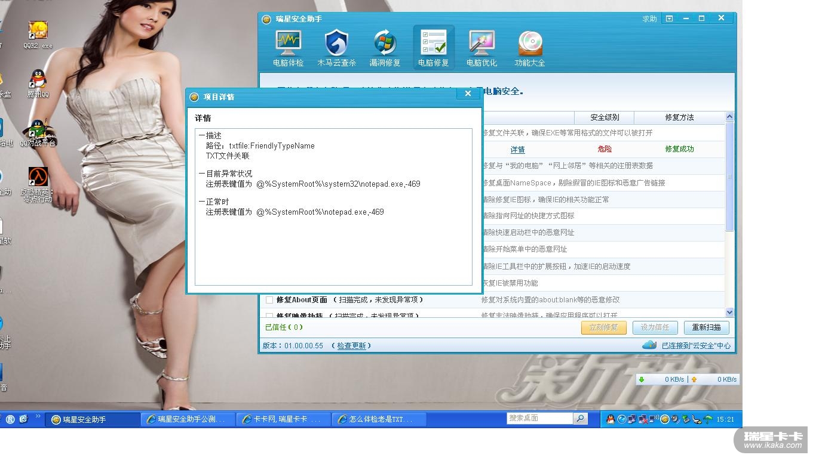Open the QQ对战平台 desktop icon
816x458 pixels.
click(38, 132)
